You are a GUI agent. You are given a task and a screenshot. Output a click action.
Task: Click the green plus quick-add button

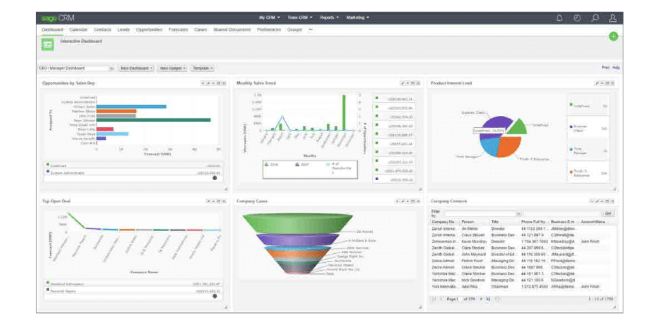click(x=613, y=37)
